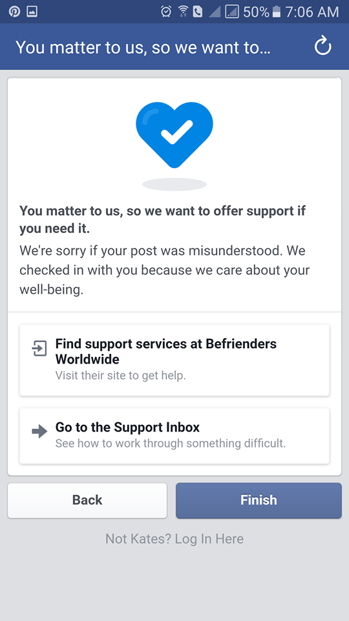
Task: Tap the 7:06 AM clock
Action: [312, 12]
